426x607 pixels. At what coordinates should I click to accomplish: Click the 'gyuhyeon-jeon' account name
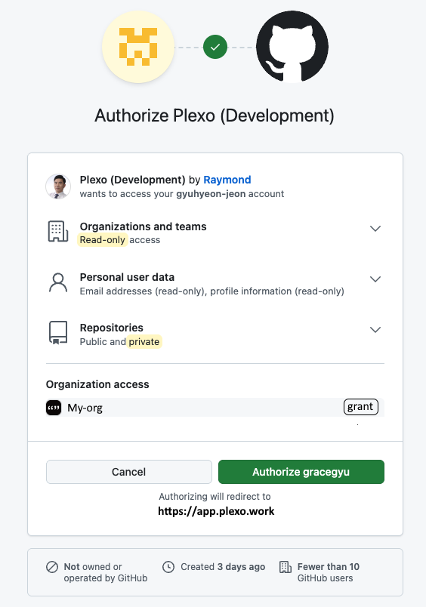(211, 194)
